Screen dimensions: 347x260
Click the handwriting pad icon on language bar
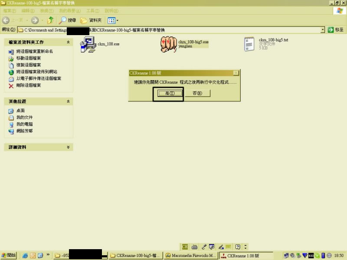pos(212,247)
